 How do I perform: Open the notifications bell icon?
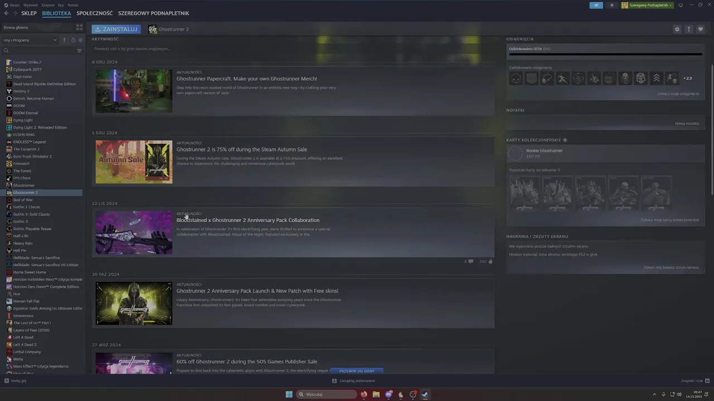coord(612,5)
